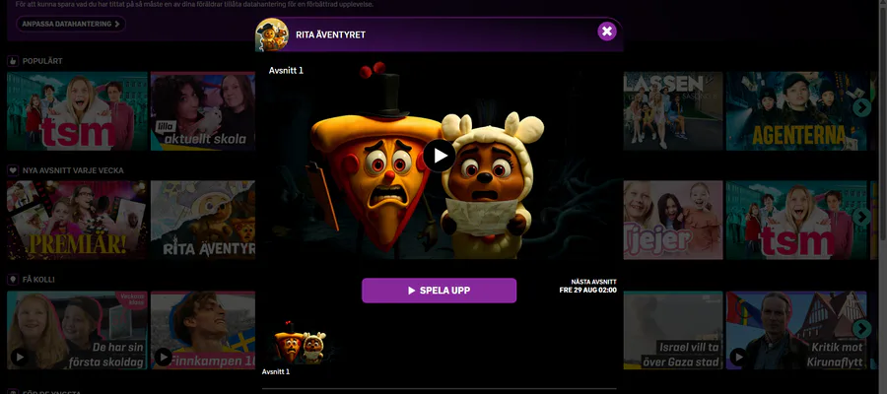The image size is (887, 394).
Task: Open the left tsm show card
Action: pyautogui.click(x=77, y=110)
